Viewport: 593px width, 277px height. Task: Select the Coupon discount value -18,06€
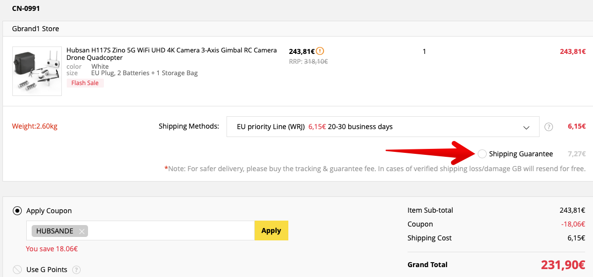(573, 224)
